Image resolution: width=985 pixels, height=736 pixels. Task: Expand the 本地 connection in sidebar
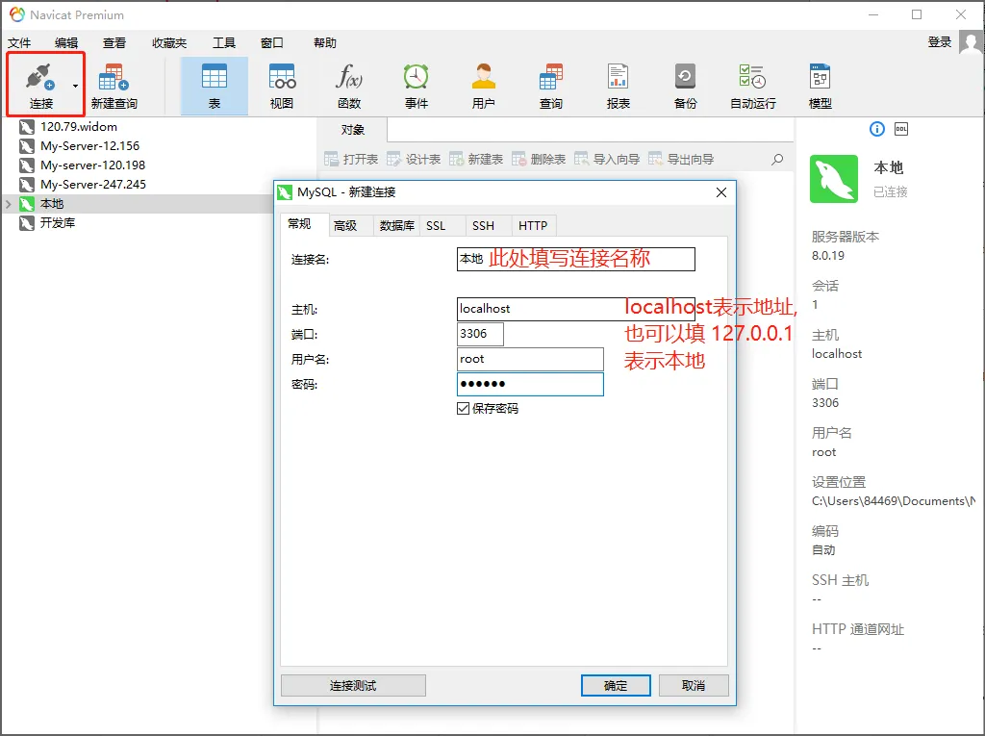(8, 203)
